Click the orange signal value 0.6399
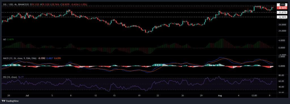This screenshot has height=104, width=290. coord(57,58)
